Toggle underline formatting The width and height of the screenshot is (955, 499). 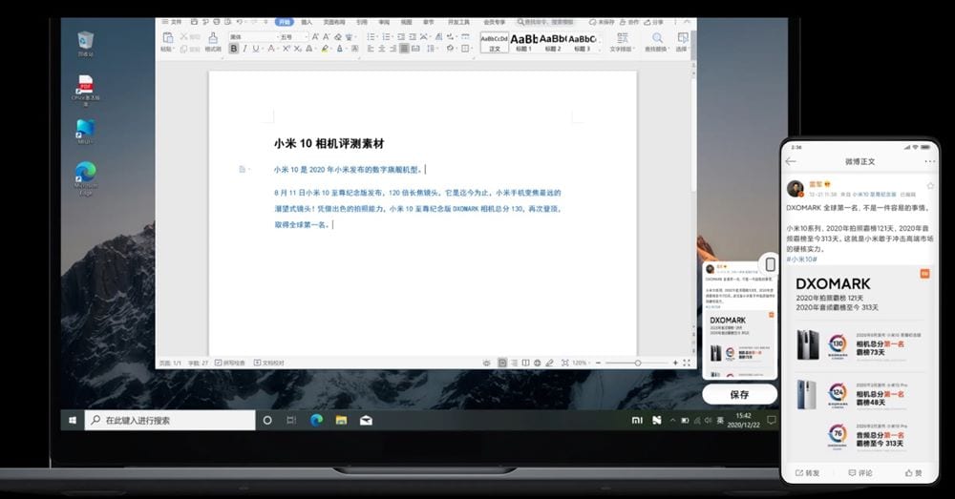(256, 48)
